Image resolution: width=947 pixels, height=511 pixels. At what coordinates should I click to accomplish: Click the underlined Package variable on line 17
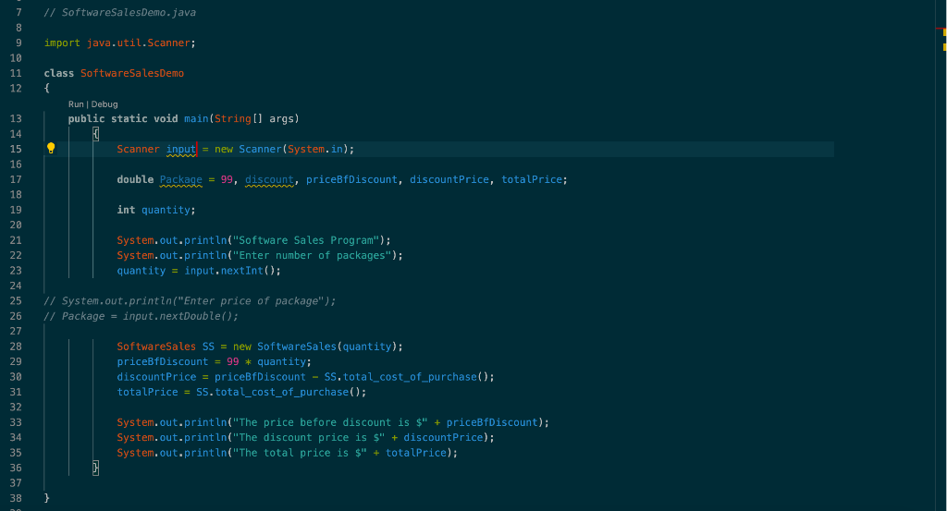pos(180,180)
